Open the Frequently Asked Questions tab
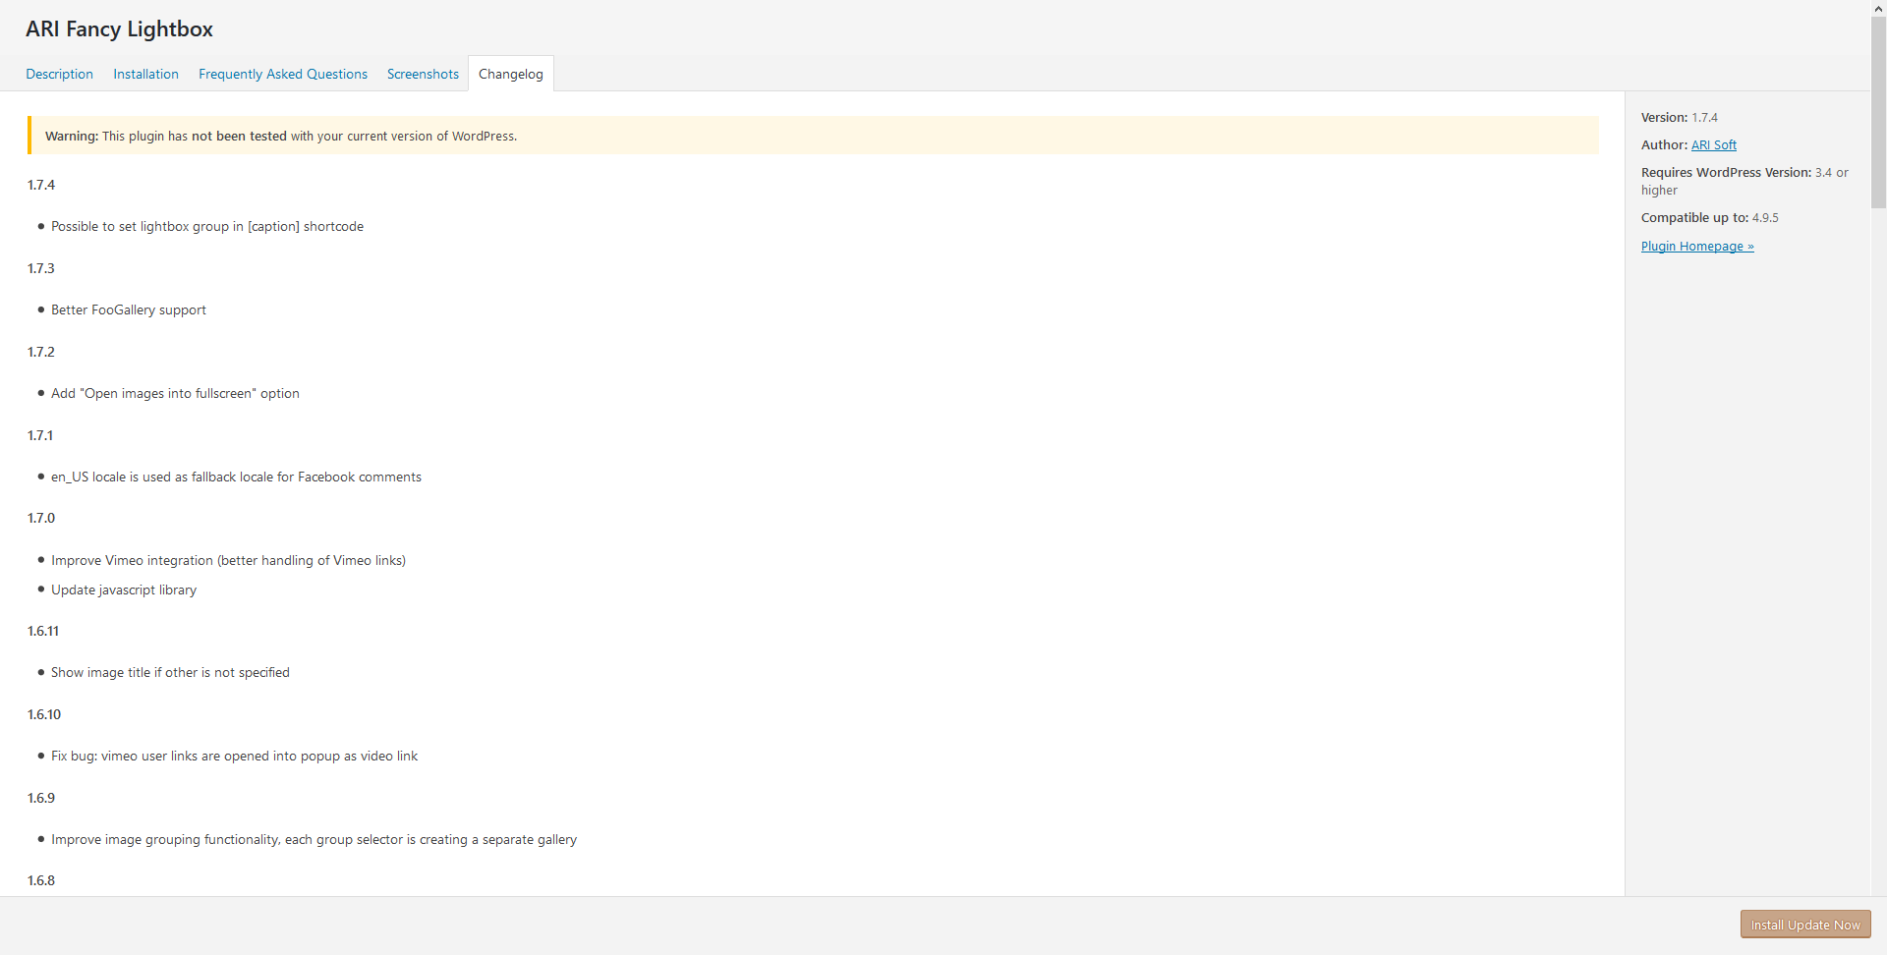 [282, 74]
